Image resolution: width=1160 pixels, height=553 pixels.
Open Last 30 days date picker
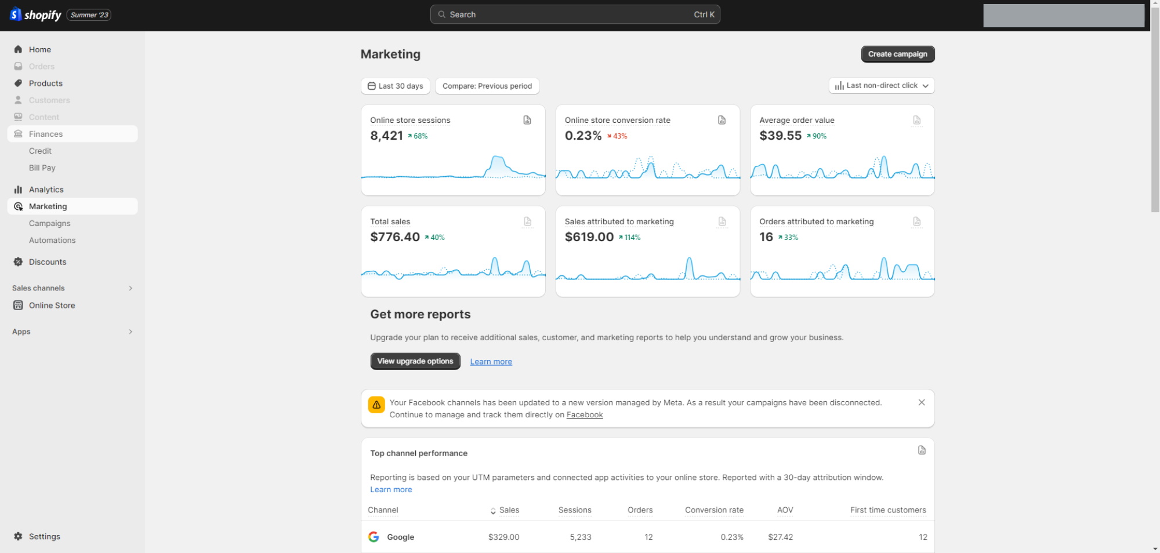click(395, 86)
